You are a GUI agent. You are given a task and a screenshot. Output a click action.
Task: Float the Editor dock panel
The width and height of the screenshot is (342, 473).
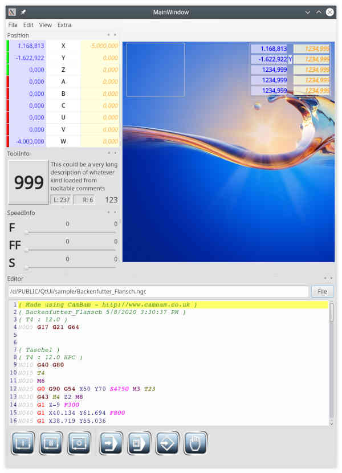click(325, 278)
